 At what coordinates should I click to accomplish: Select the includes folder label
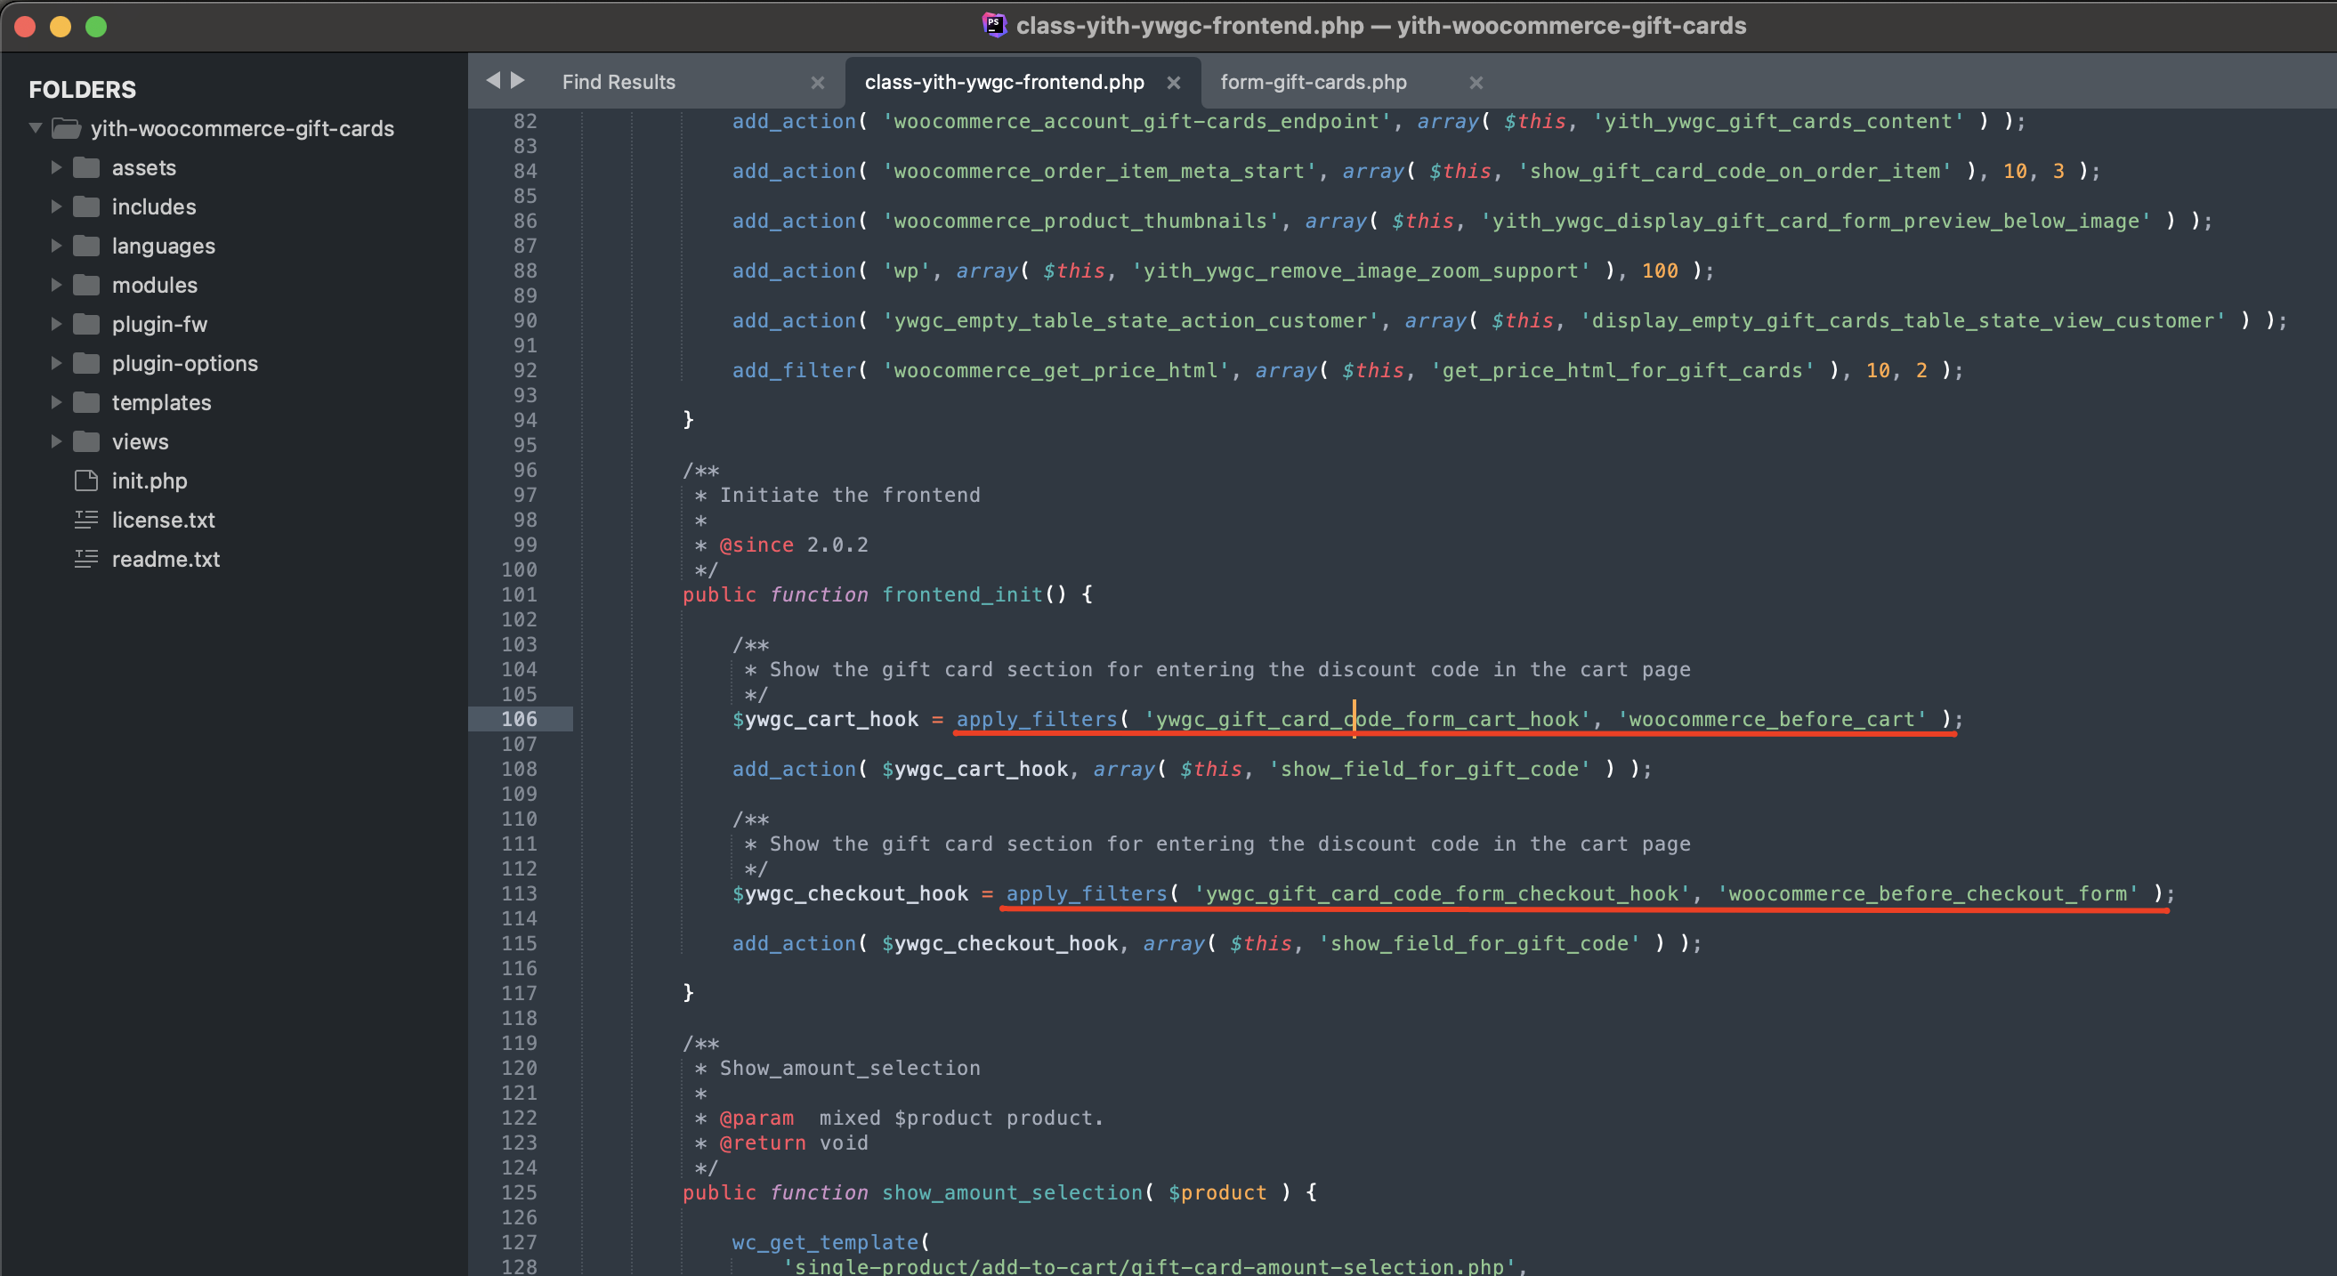(x=154, y=206)
